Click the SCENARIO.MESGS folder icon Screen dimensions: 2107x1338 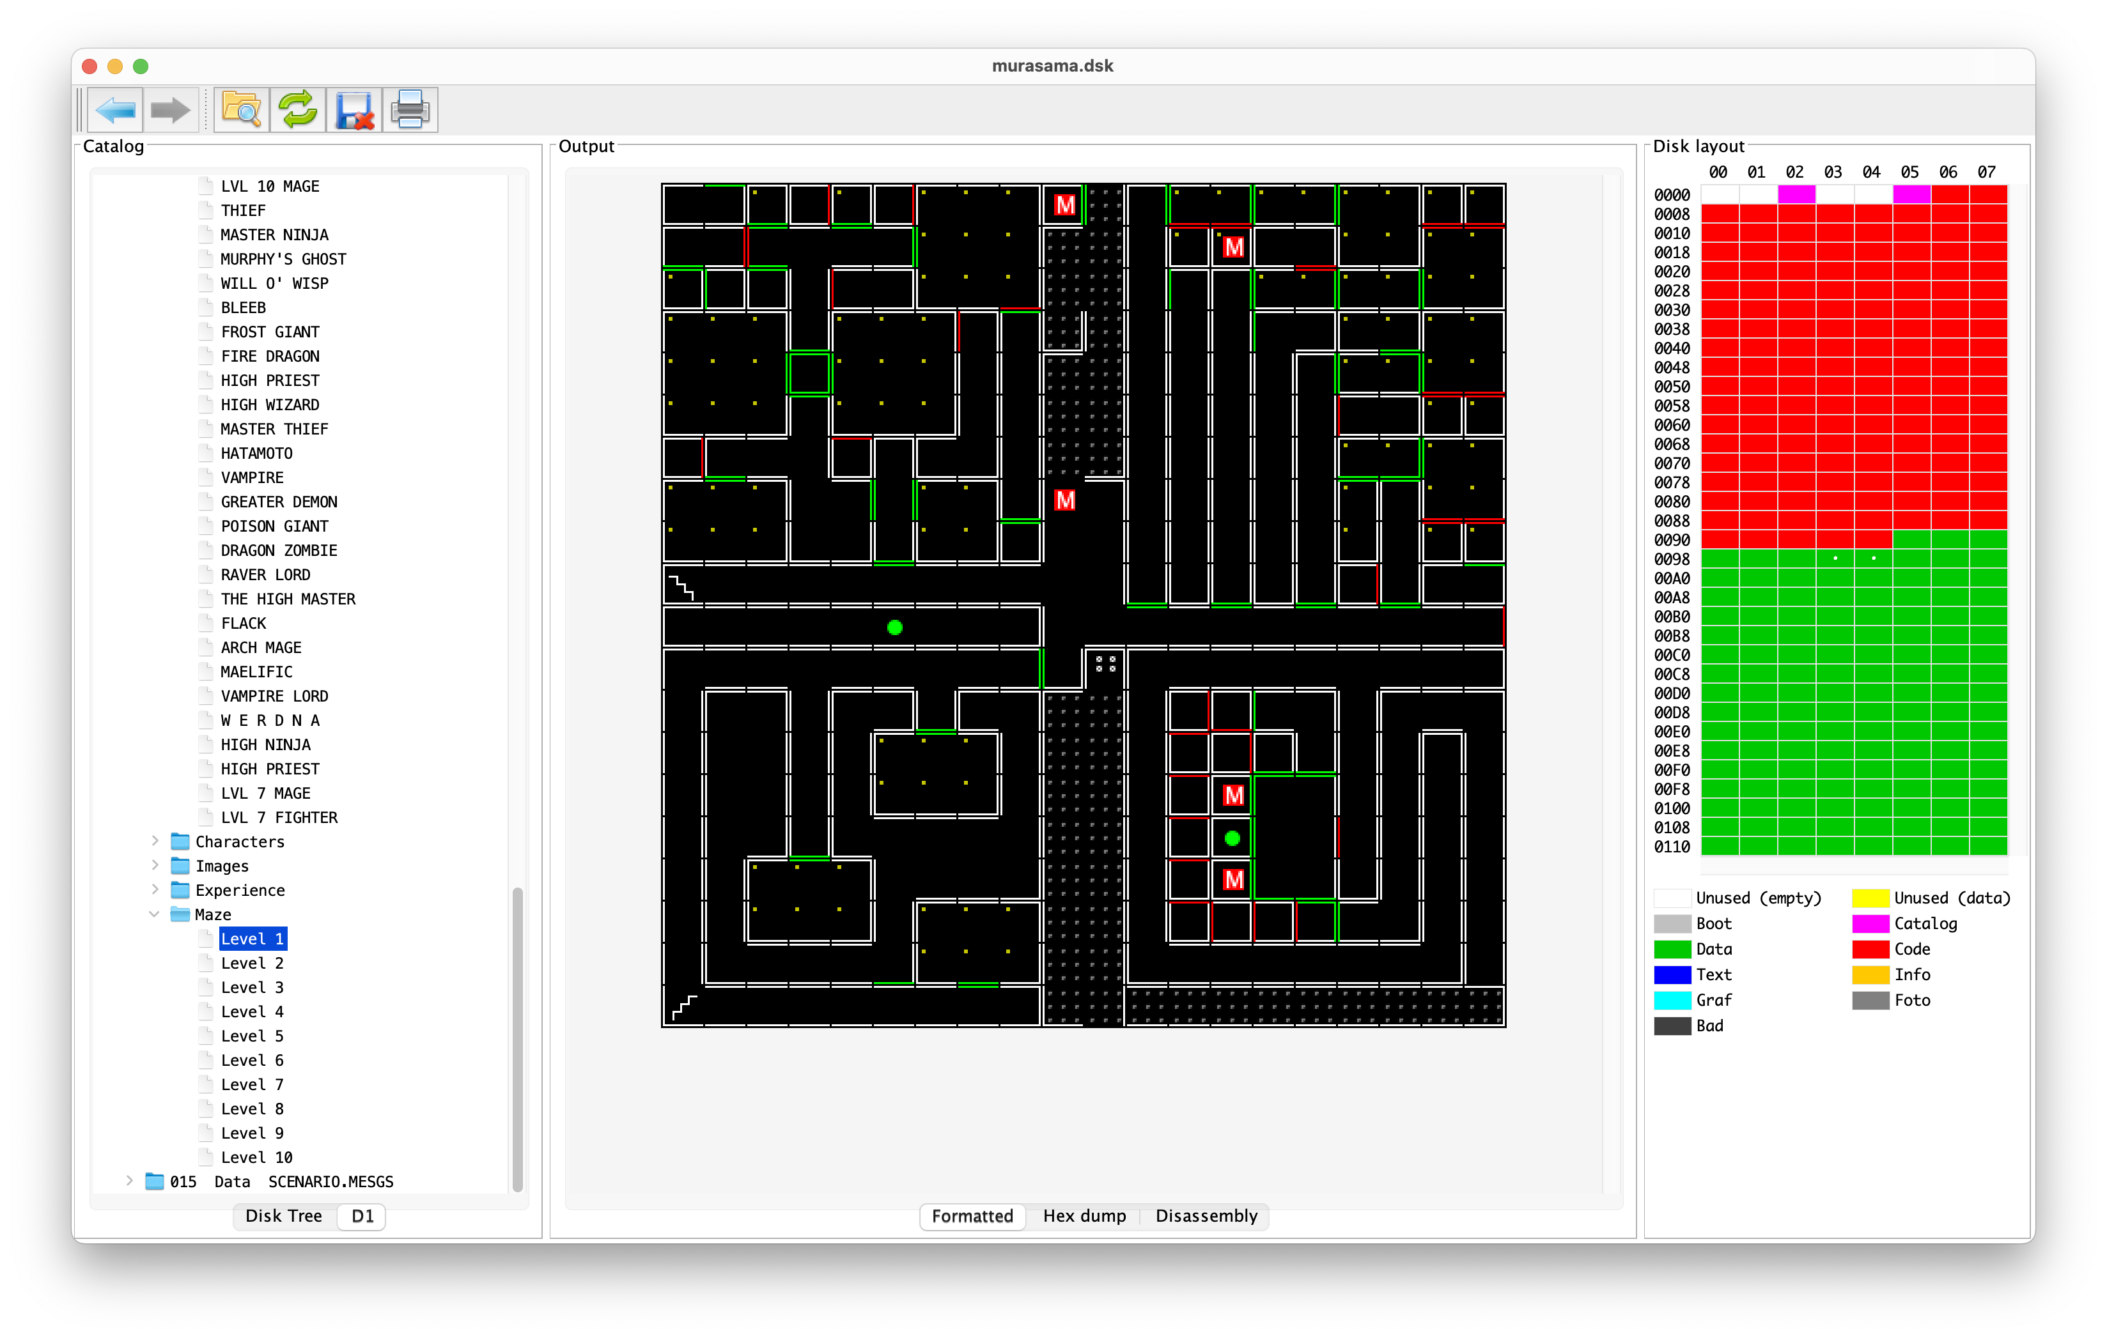click(155, 1181)
